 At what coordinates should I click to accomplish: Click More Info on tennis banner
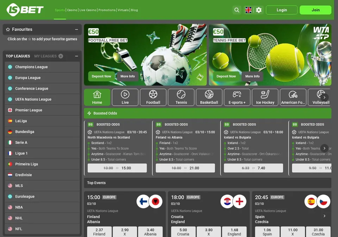coord(252,76)
